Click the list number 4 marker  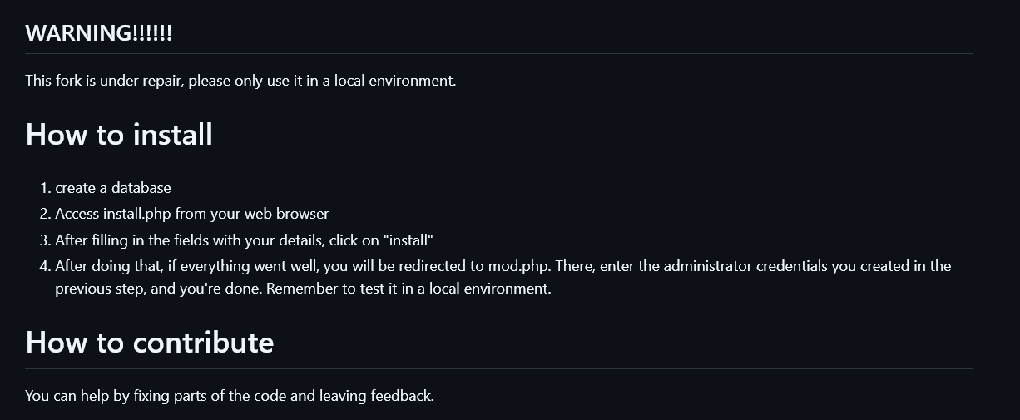click(44, 266)
